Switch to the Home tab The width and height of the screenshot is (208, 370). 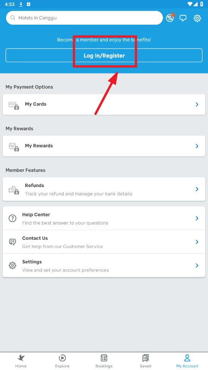coord(21,361)
